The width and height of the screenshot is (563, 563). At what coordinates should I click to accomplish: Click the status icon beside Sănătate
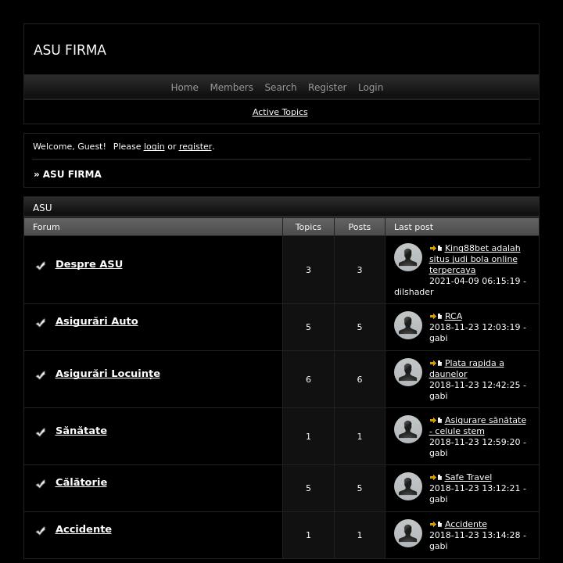click(x=41, y=432)
